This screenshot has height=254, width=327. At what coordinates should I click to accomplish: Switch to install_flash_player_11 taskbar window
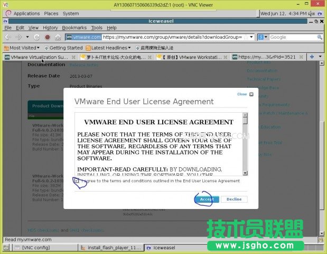[x=111, y=248]
